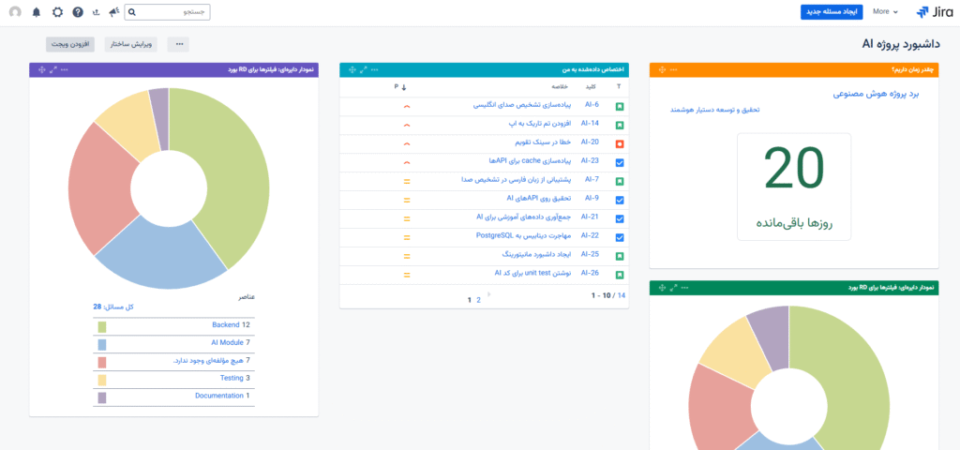Click next page arrow in pagination

tap(489, 294)
